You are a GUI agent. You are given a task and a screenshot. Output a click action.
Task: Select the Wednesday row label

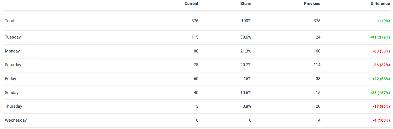tap(16, 120)
